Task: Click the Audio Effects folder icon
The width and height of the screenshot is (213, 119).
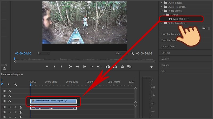Action: (165, 3)
